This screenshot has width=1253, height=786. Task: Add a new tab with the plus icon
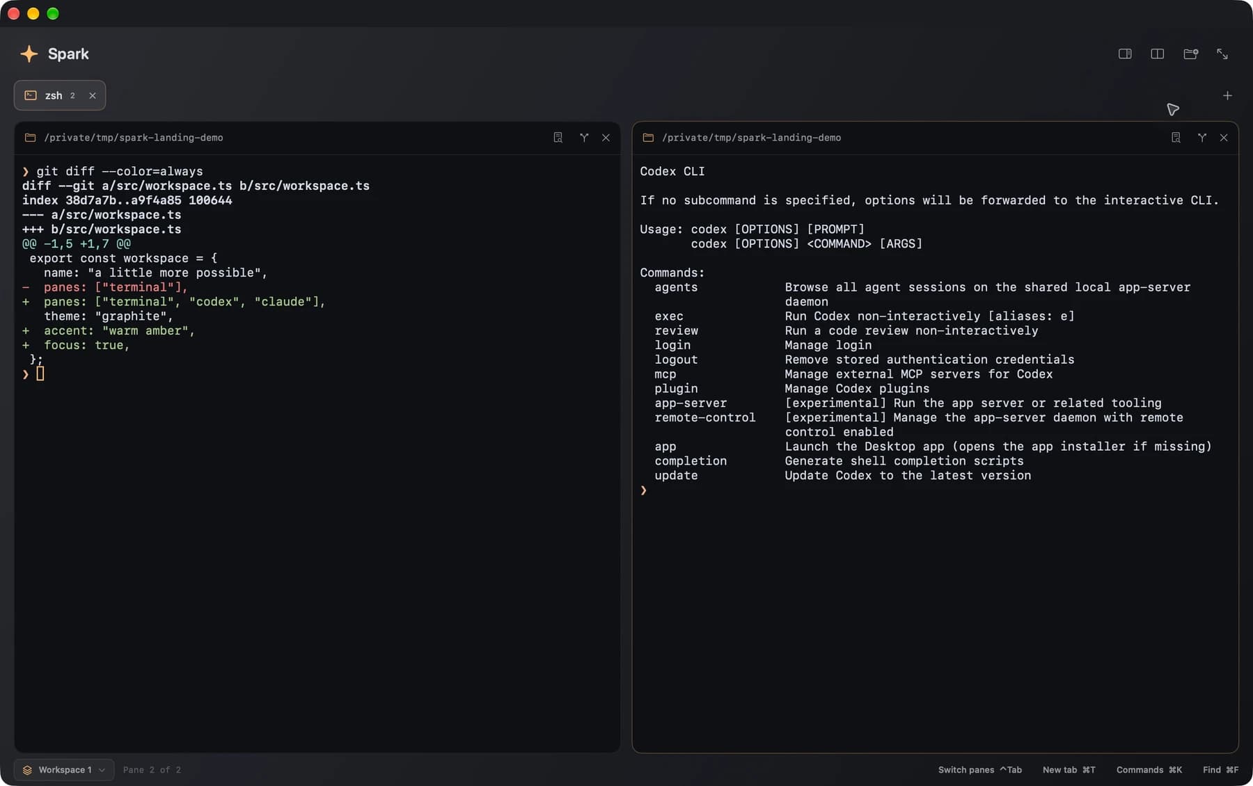click(x=1227, y=95)
